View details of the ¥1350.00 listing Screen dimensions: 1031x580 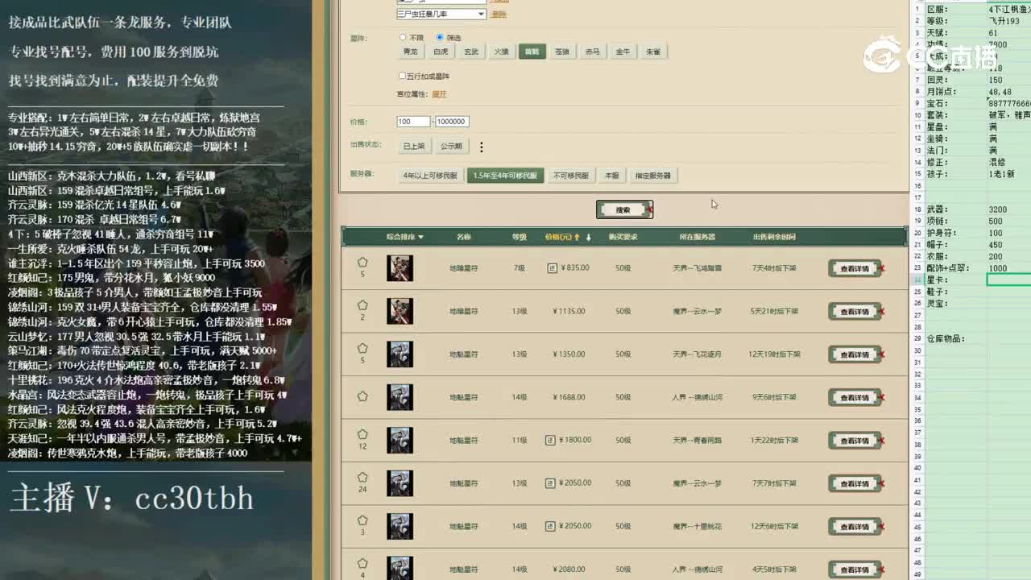click(x=854, y=354)
